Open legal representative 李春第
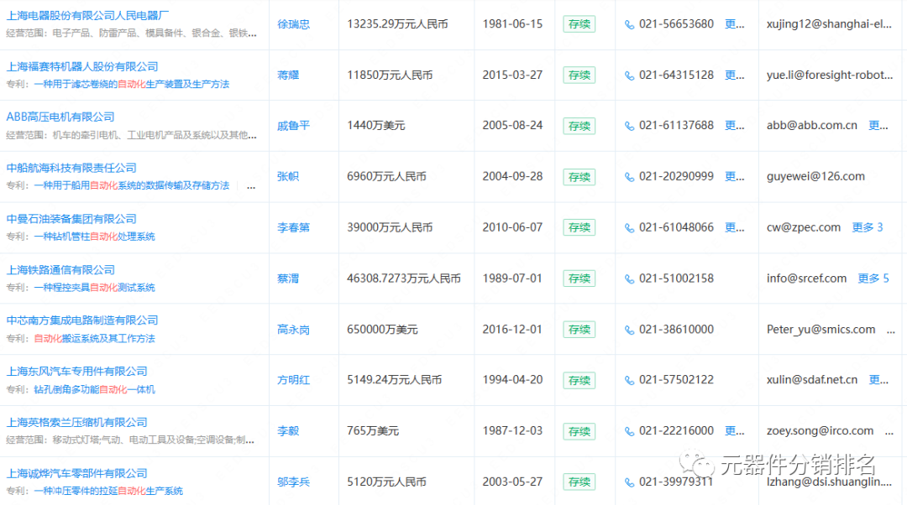This screenshot has width=907, height=505. (x=293, y=227)
